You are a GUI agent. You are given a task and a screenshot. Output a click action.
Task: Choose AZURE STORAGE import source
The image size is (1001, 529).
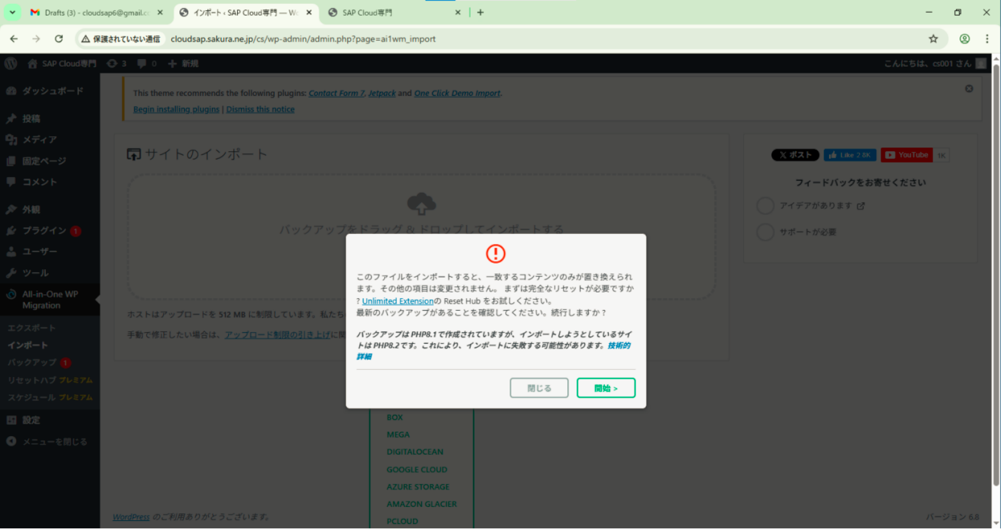[418, 487]
